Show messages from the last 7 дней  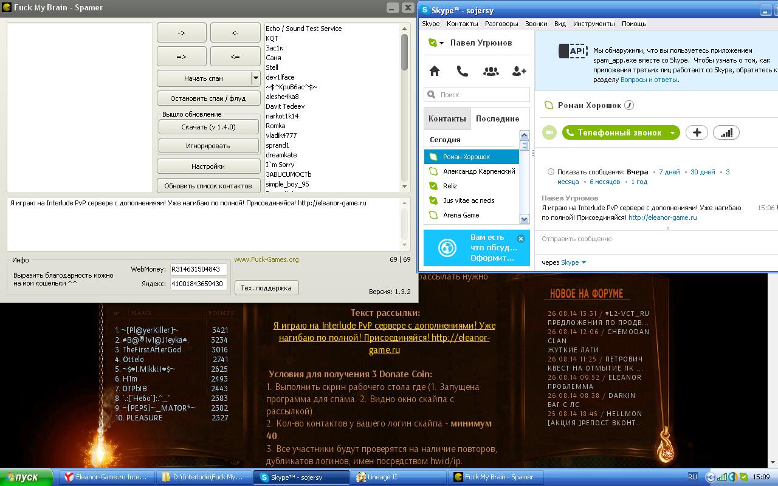669,172
